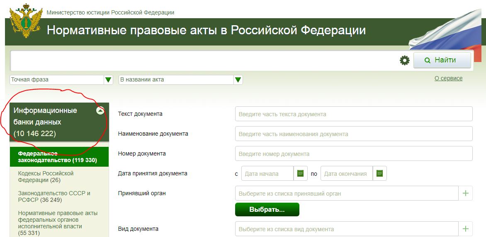Click the Дата принятия документа label
This screenshot has height=237, width=486.
[x=153, y=173]
